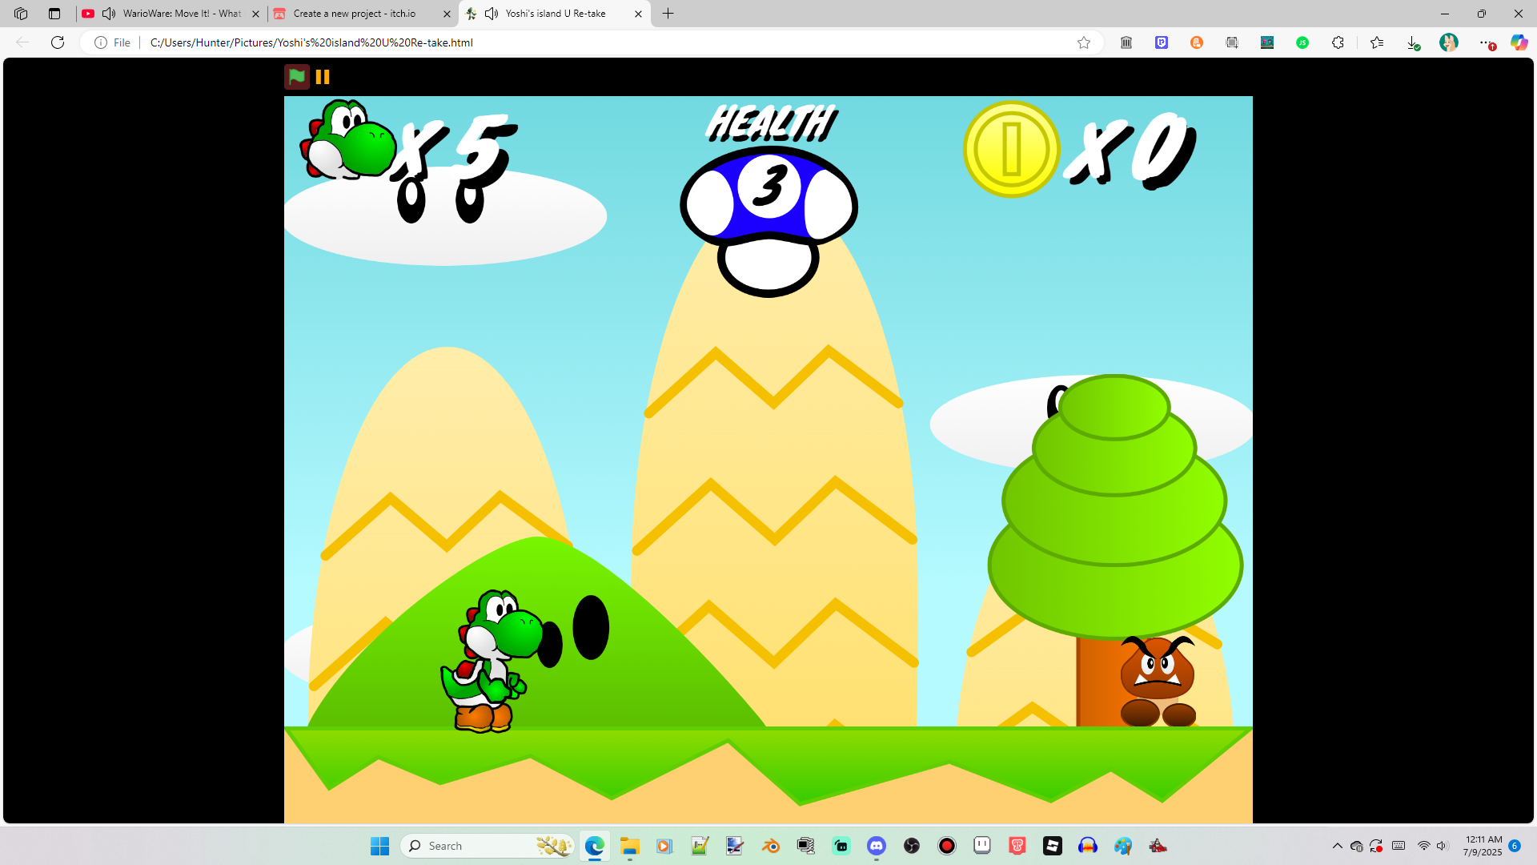The image size is (1537, 865).
Task: Open the Paint palette app in taskbar
Action: point(1123,846)
